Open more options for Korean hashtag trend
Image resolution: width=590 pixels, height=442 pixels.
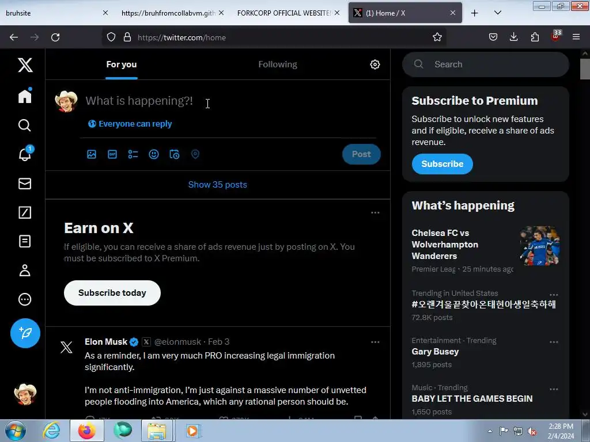554,295
